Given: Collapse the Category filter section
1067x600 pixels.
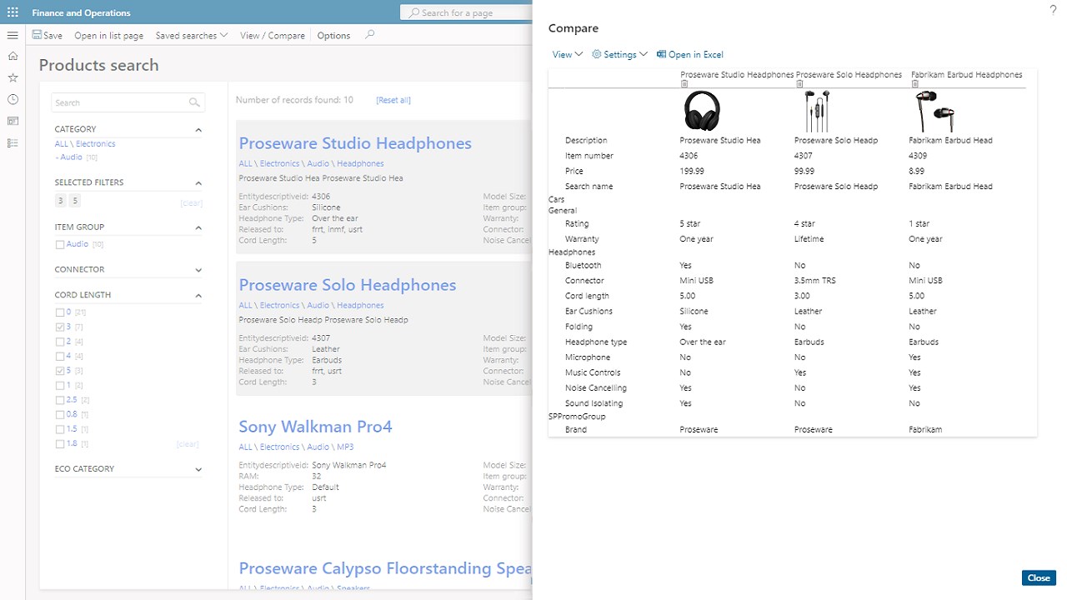Looking at the screenshot, I should coord(198,130).
